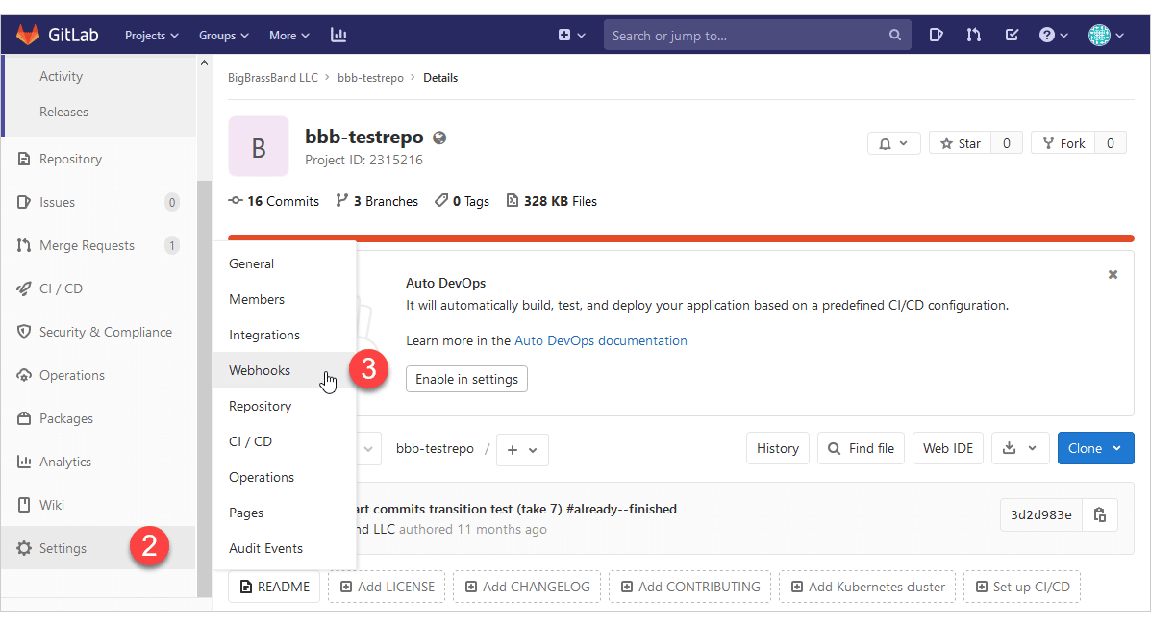Image resolution: width=1151 pixels, height=626 pixels.
Task: Open the Merge requests icon in top navbar
Action: pyautogui.click(x=974, y=35)
